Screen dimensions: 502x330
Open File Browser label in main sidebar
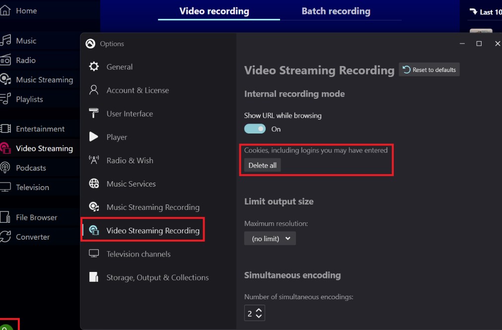tap(37, 217)
